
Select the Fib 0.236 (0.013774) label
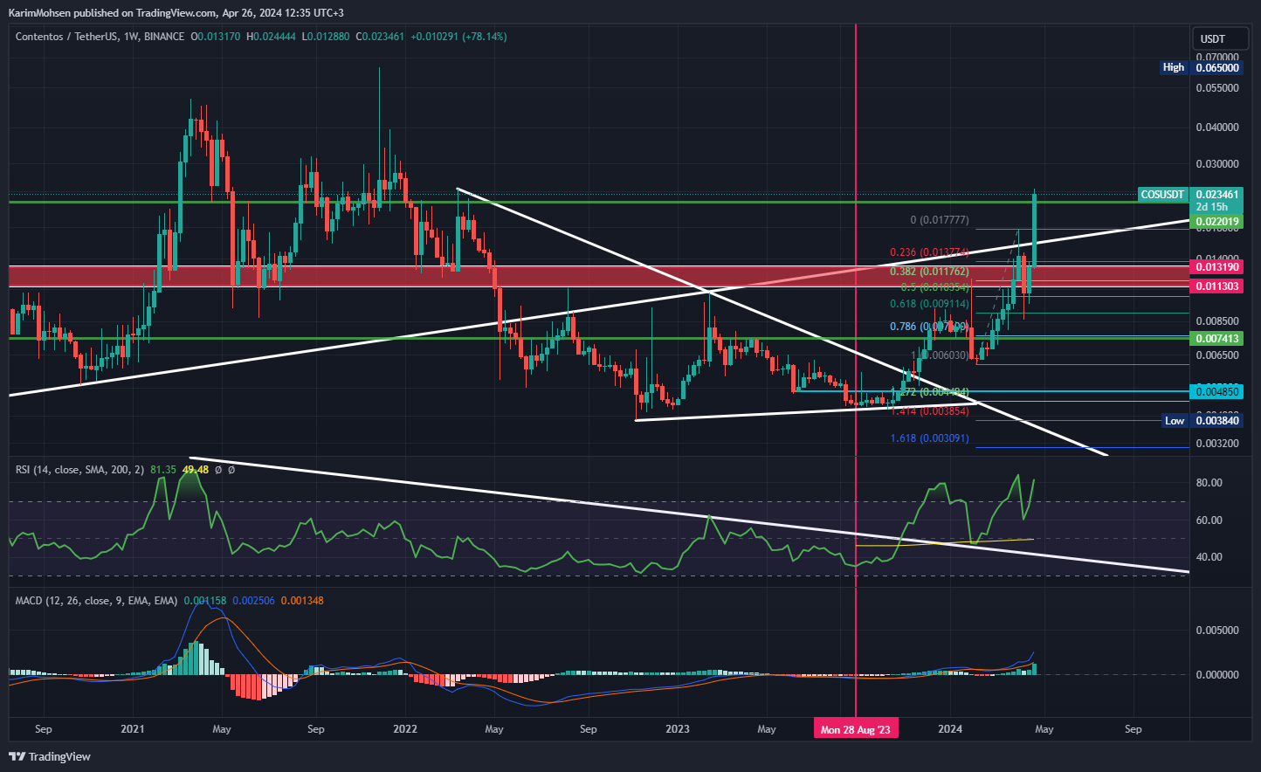(929, 252)
